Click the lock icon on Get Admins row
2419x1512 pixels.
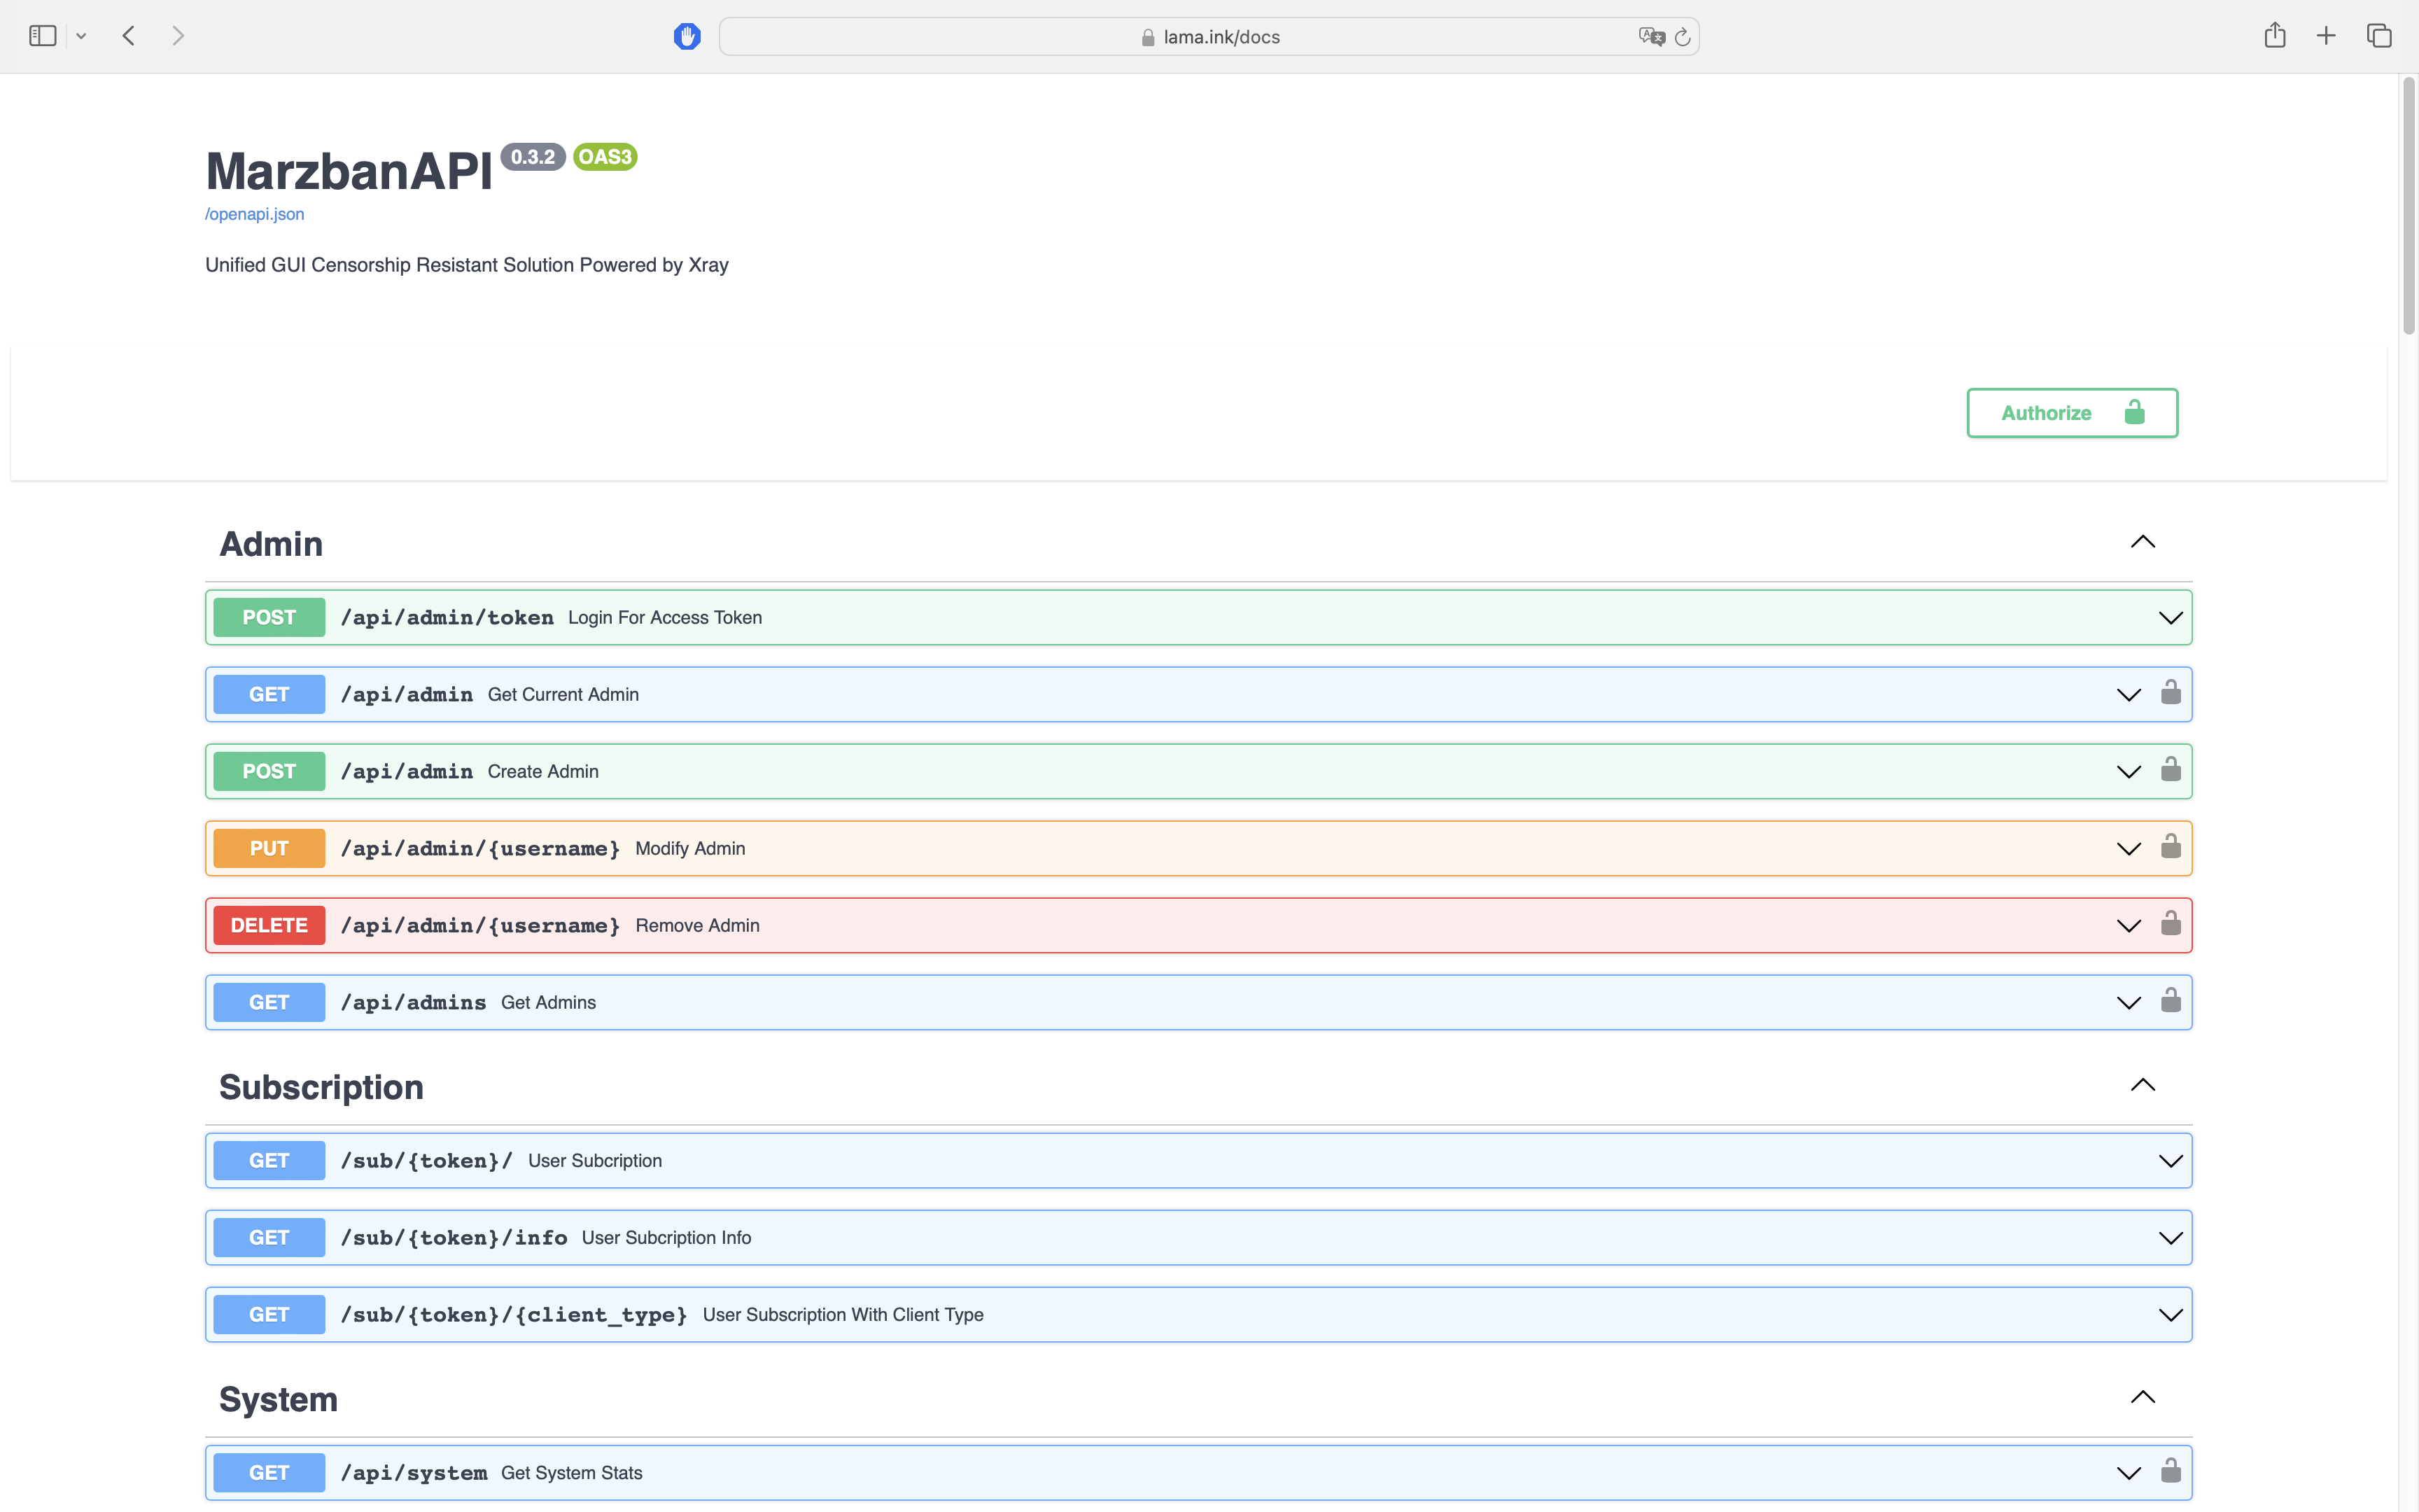(2170, 1001)
